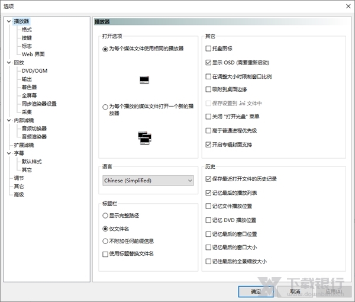Screen dimensions: 355x302
Task: Enable 使用标题替换文件名 checkbox
Action: pos(105,254)
